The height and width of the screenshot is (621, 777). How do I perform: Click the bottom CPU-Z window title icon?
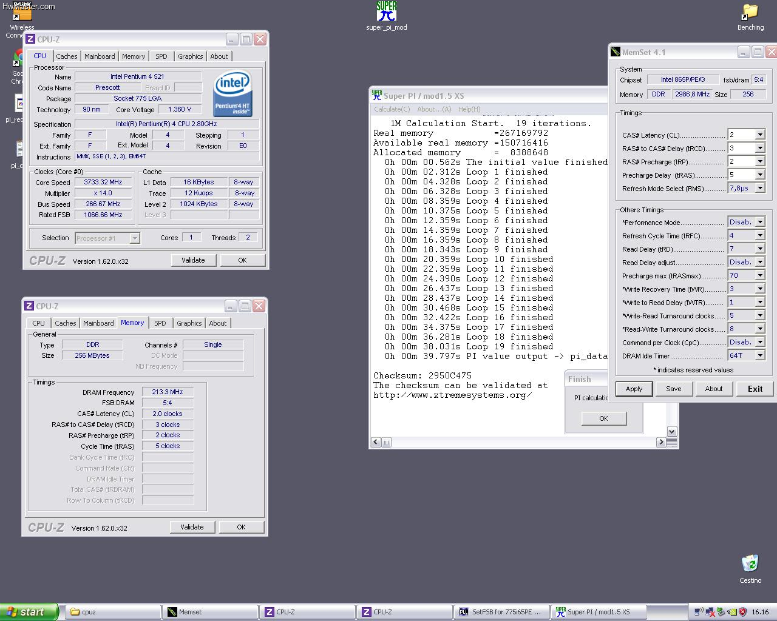(29, 306)
